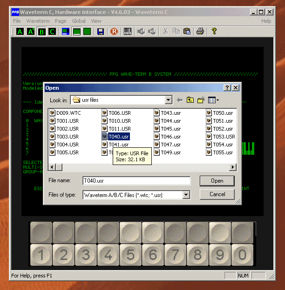Click the clipboard paste icon
The height and width of the screenshot is (290, 285).
[187, 31]
